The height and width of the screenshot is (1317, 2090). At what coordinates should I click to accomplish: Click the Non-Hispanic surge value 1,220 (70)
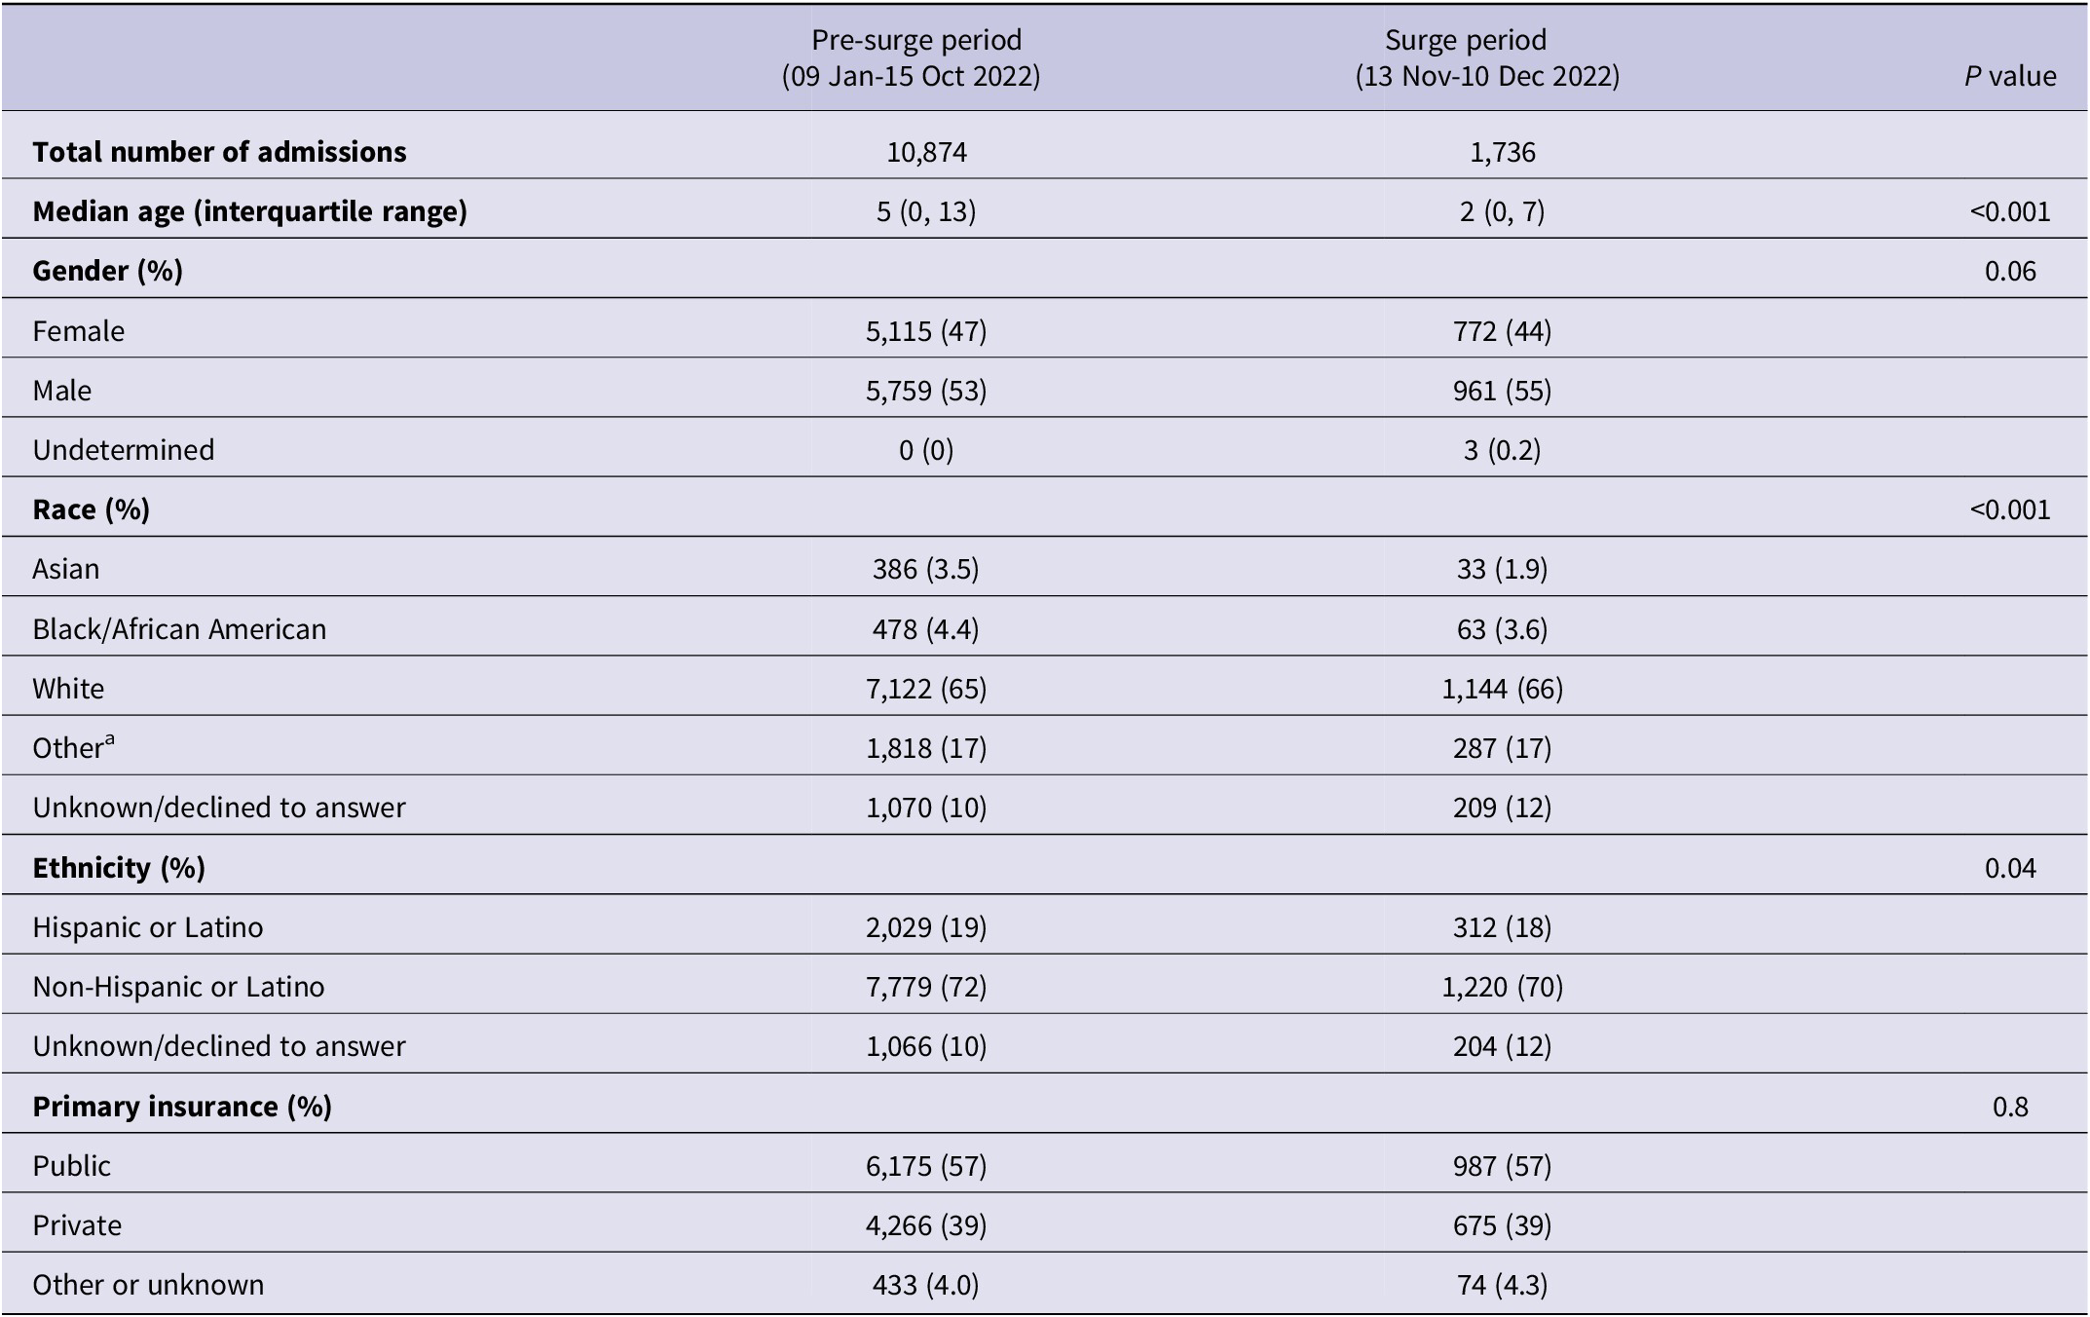1502,987
